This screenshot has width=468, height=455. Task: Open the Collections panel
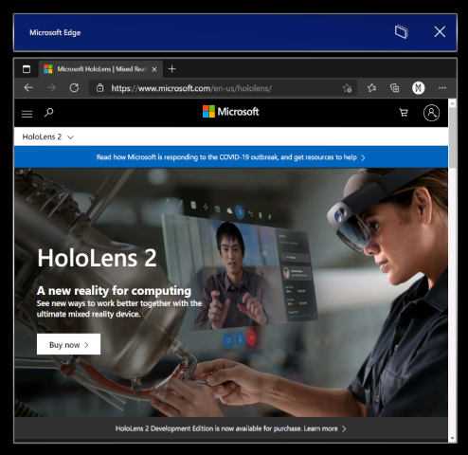pyautogui.click(x=394, y=88)
